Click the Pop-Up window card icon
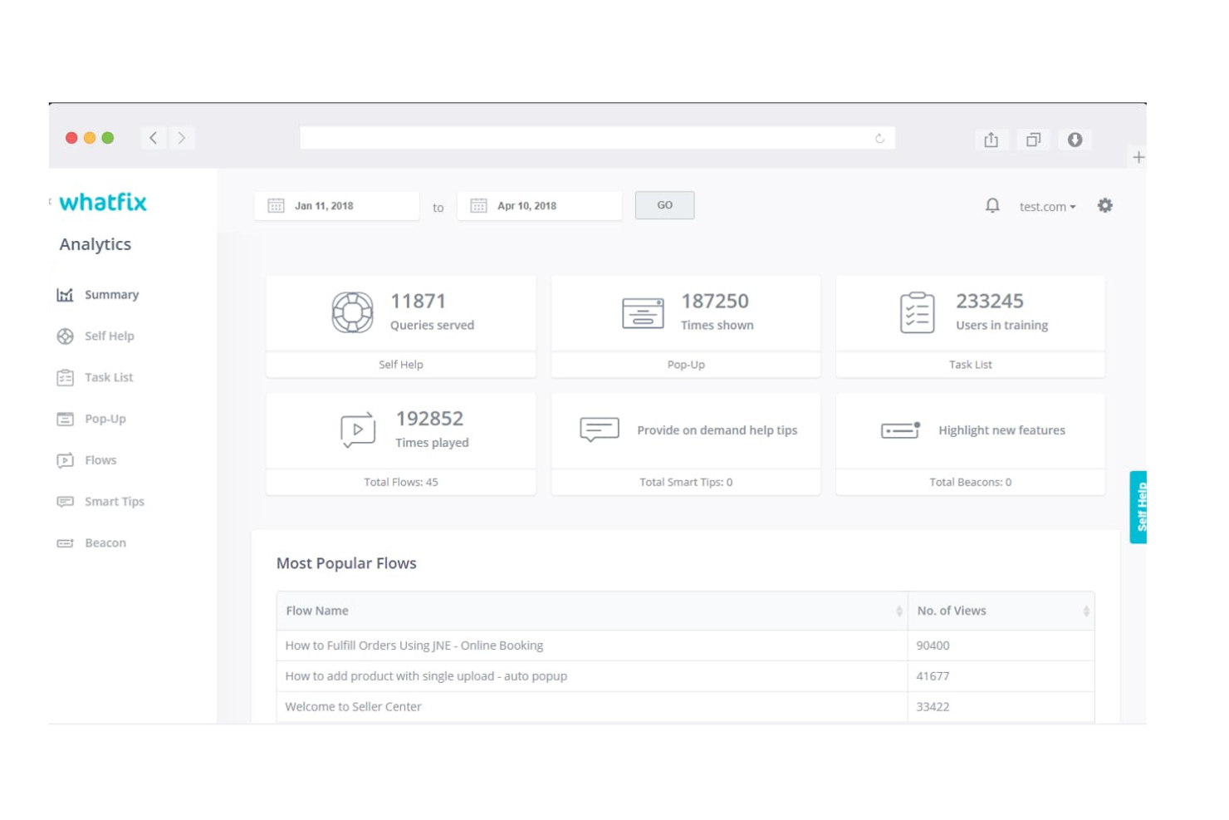The image size is (1229, 820). [643, 313]
